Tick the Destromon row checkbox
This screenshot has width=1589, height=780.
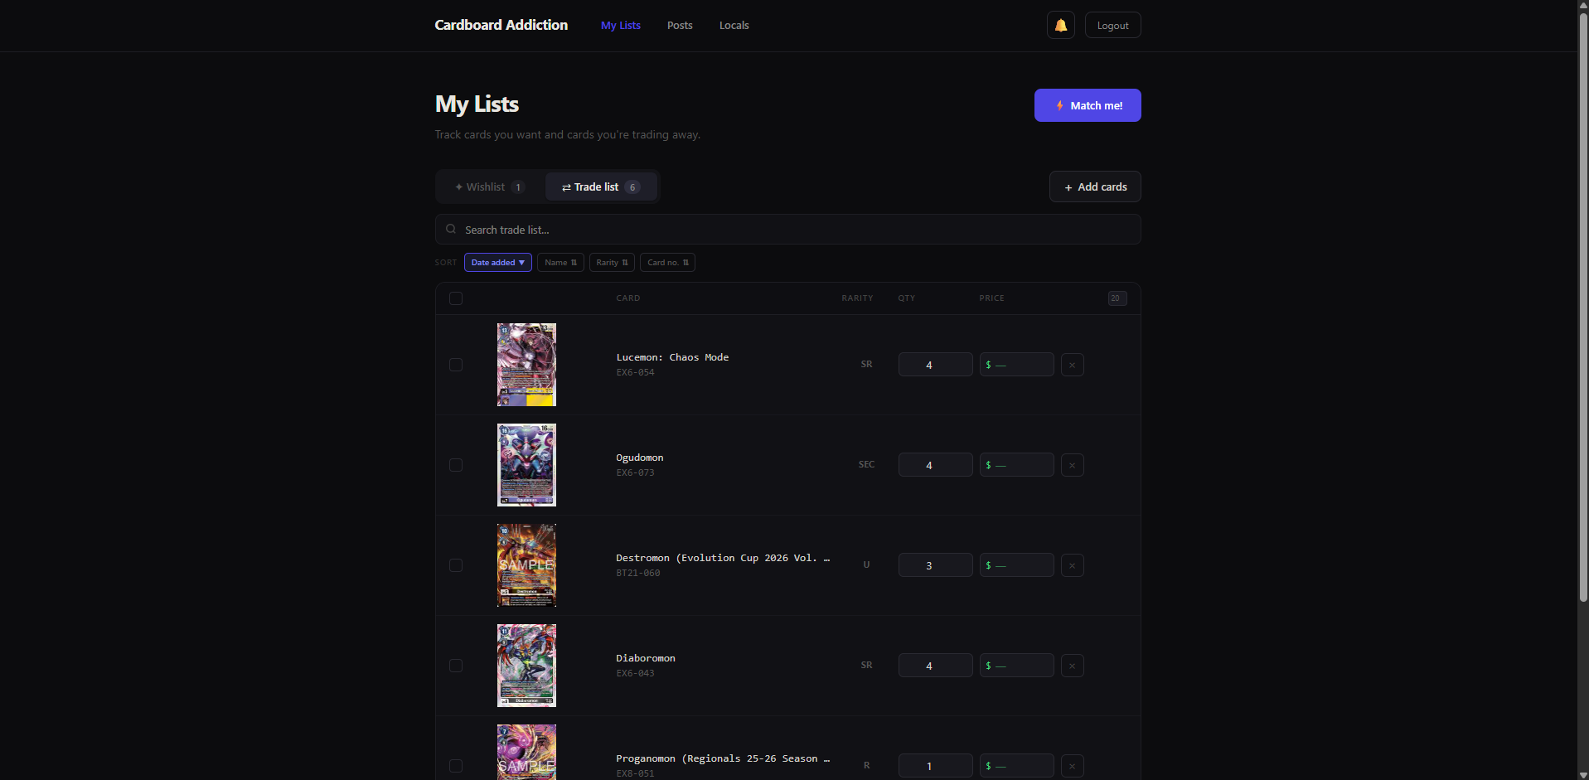point(456,565)
